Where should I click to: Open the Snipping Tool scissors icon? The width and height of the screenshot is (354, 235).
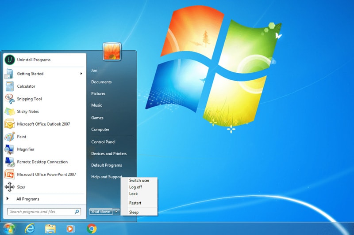tap(10, 99)
